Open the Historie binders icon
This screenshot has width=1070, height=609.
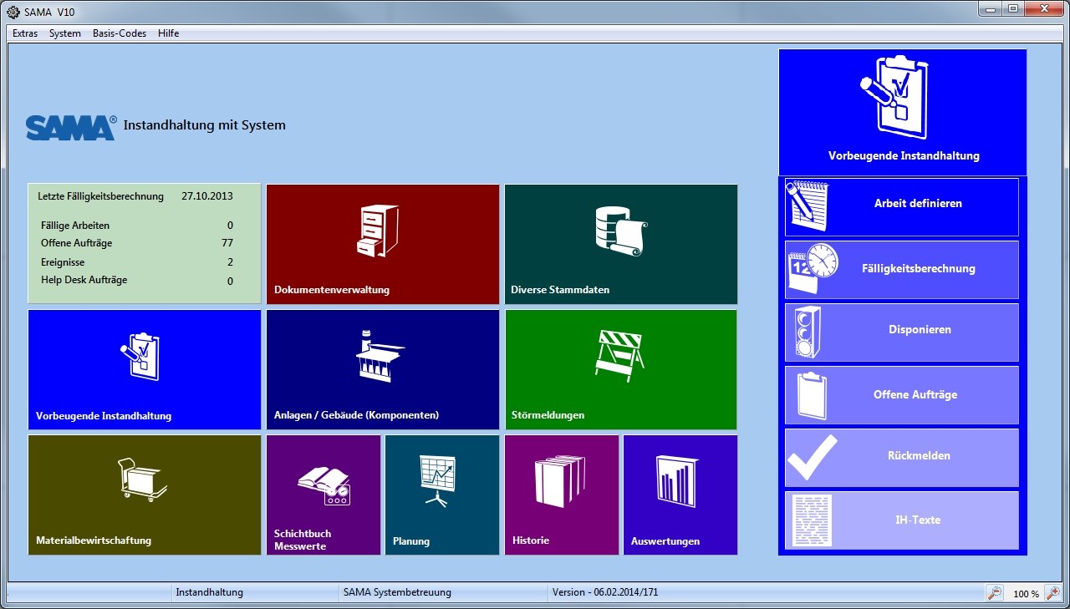[558, 481]
